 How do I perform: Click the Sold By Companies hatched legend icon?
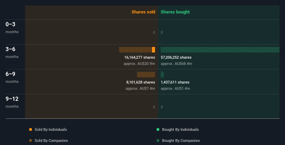click(31, 141)
